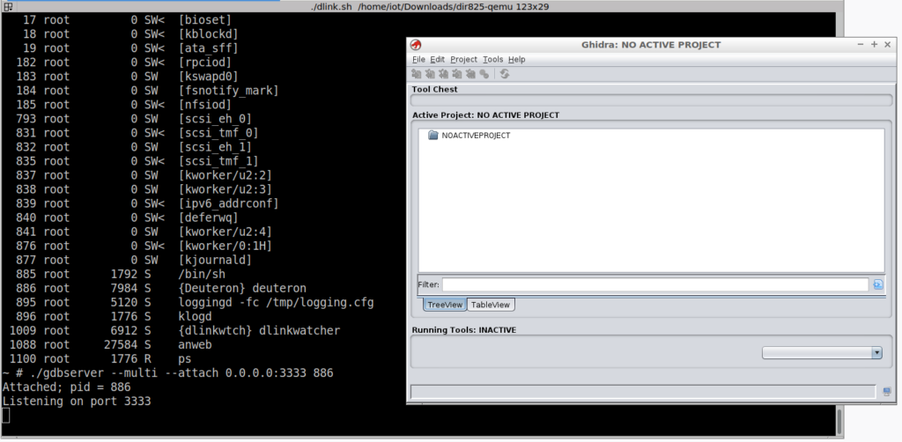Click the fifth Ghidra toolbar icon
Image resolution: width=902 pixels, height=442 pixels.
pyautogui.click(x=470, y=74)
